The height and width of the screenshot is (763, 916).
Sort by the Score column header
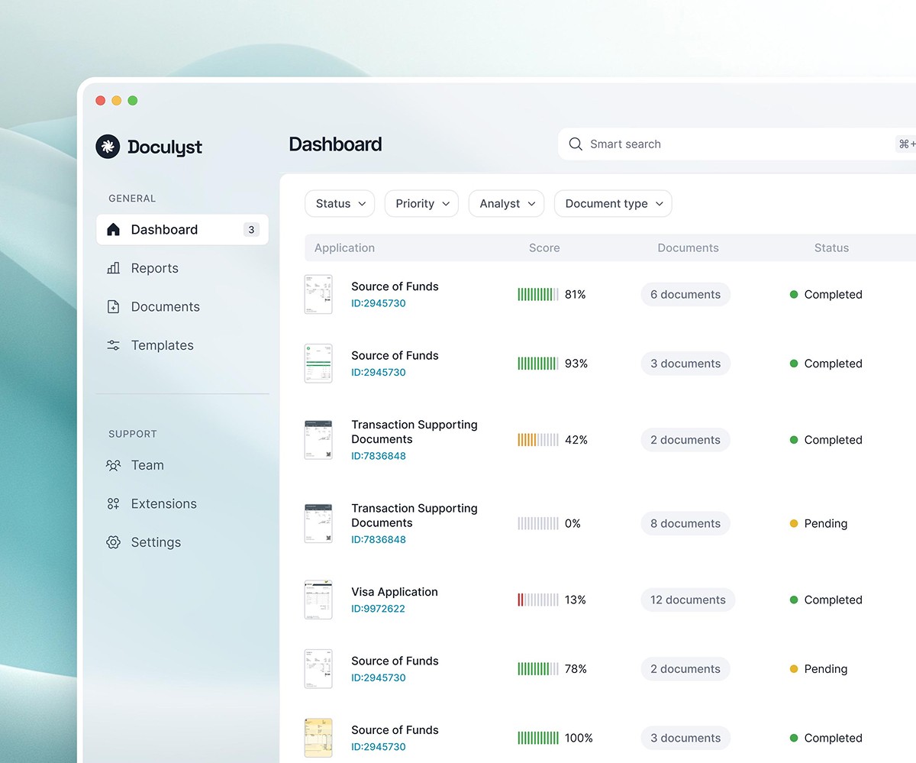(x=544, y=247)
